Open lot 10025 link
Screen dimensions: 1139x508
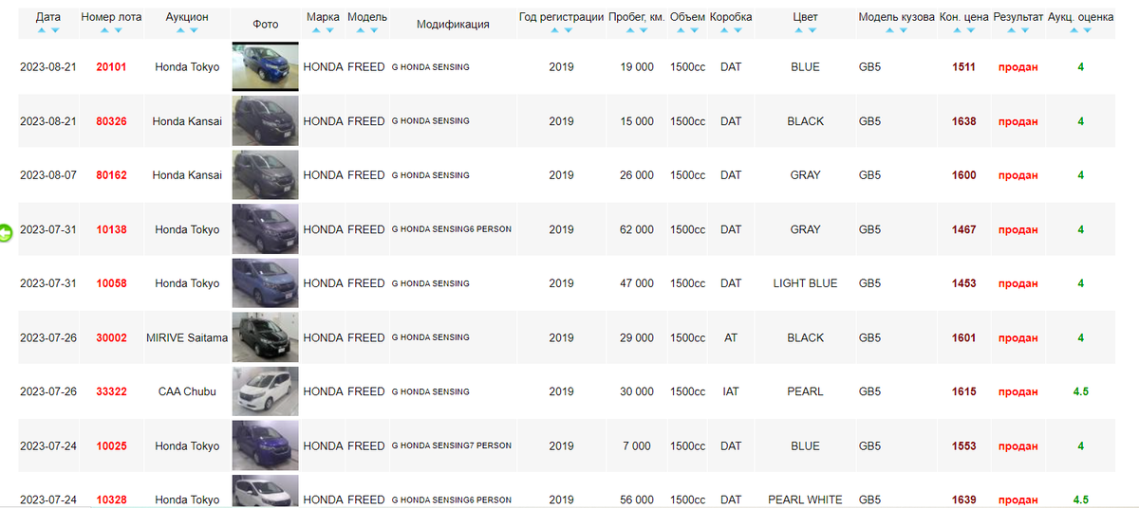click(x=111, y=445)
